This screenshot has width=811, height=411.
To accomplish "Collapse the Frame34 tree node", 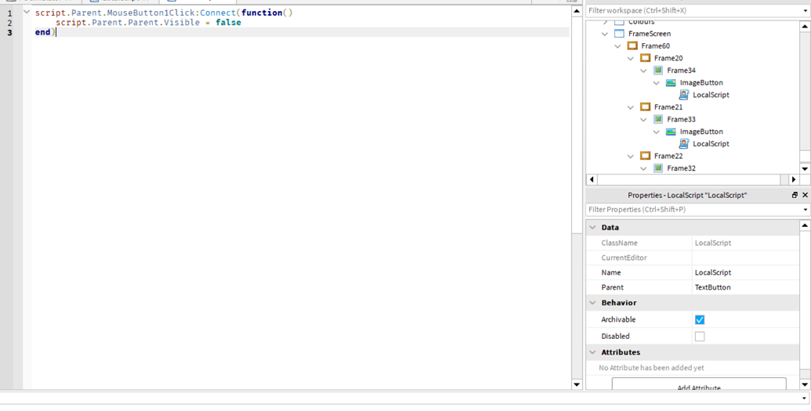I will click(643, 70).
